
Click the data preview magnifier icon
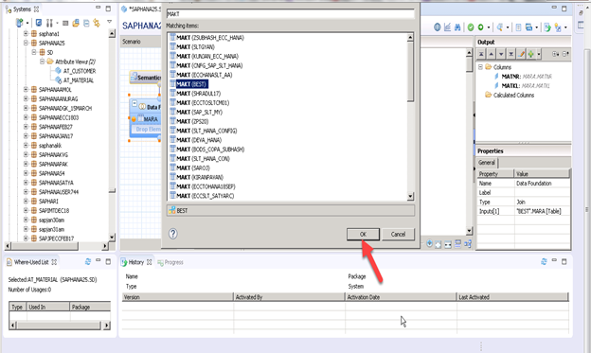point(500,27)
